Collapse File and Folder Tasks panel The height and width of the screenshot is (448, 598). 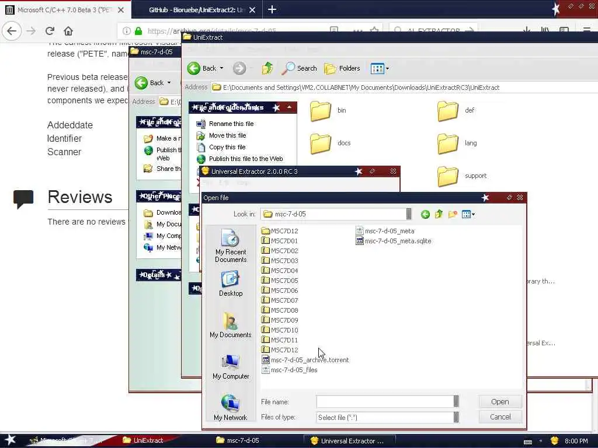[x=290, y=107]
